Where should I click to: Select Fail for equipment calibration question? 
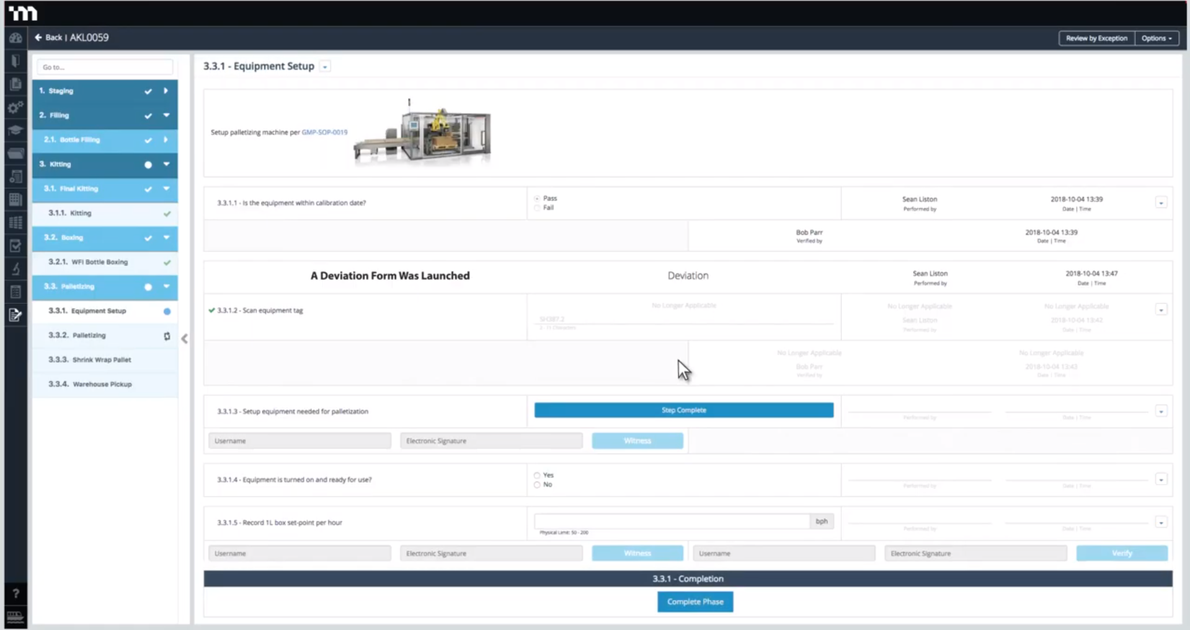click(x=537, y=208)
